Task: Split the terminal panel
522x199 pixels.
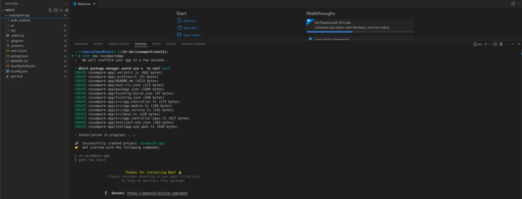Action: tap(495, 44)
